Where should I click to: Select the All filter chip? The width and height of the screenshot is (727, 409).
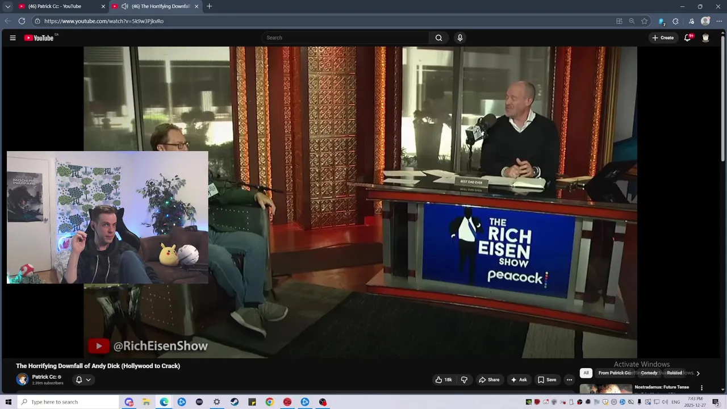(x=586, y=373)
